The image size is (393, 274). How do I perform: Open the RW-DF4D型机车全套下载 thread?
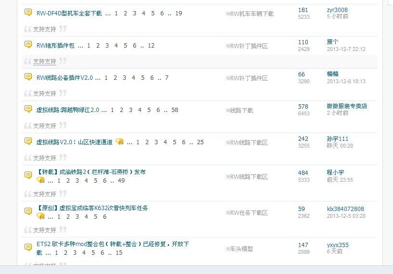(69, 13)
